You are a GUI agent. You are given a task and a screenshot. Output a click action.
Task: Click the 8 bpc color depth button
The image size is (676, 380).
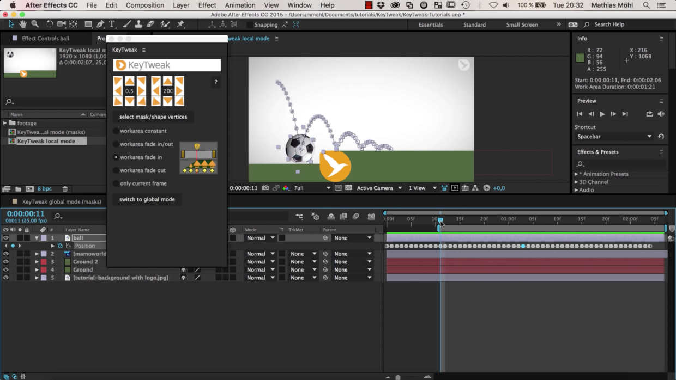point(45,189)
